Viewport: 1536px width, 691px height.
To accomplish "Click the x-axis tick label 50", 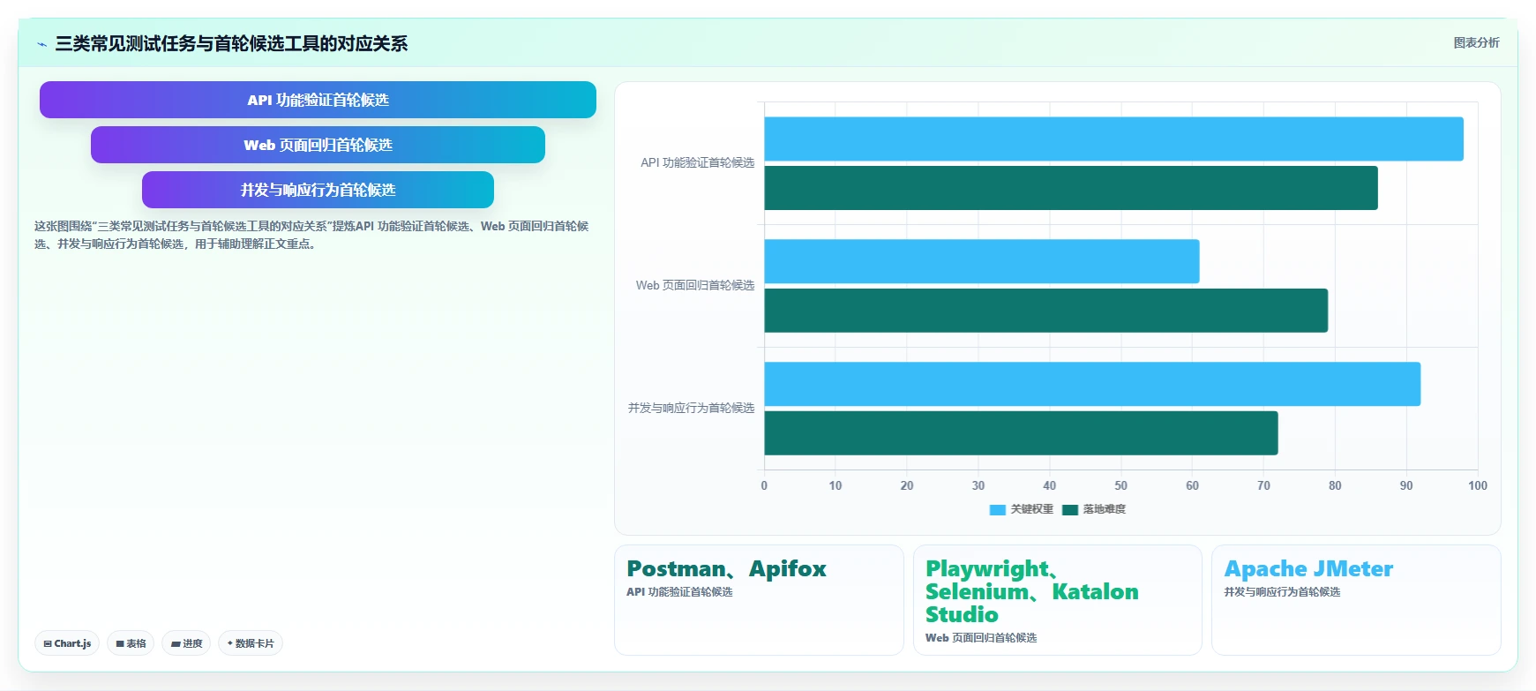I will [x=1120, y=485].
